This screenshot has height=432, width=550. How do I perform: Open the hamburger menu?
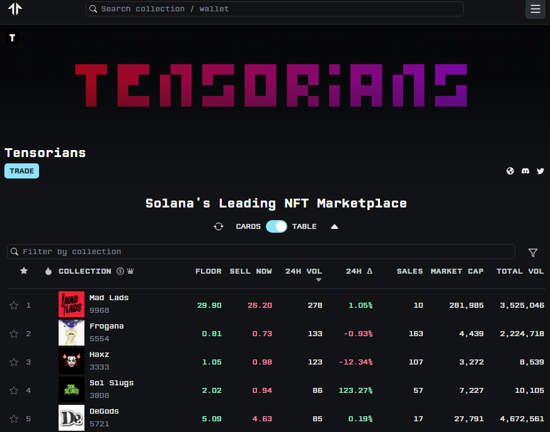(x=536, y=9)
